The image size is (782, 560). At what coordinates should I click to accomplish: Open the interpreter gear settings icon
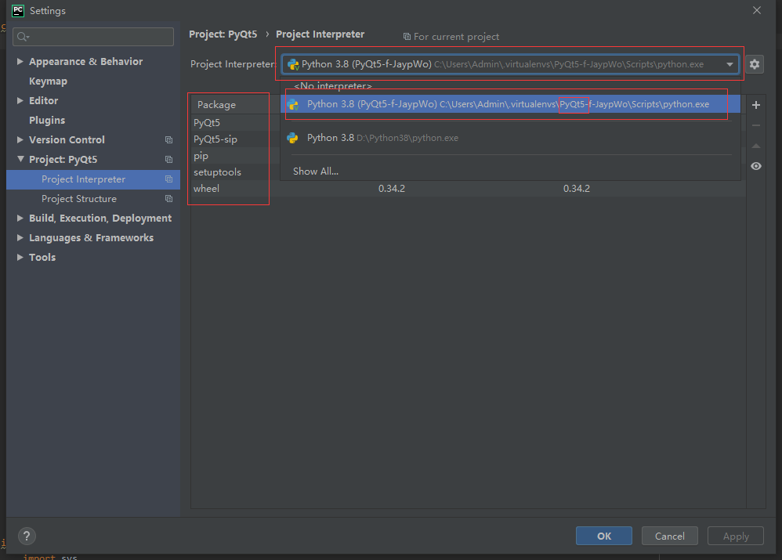pos(754,64)
